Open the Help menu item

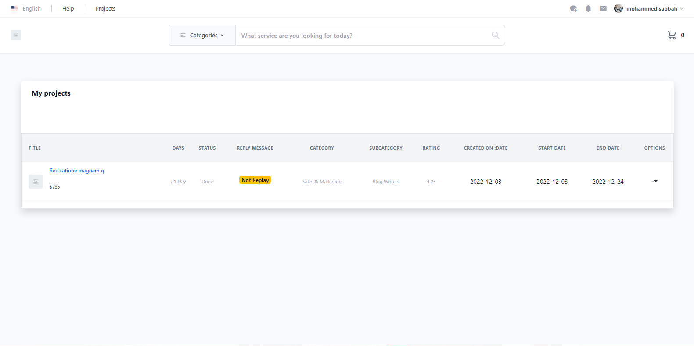coord(68,9)
